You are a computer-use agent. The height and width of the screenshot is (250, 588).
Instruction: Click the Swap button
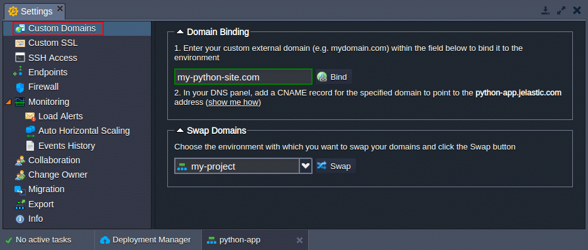tap(335, 166)
